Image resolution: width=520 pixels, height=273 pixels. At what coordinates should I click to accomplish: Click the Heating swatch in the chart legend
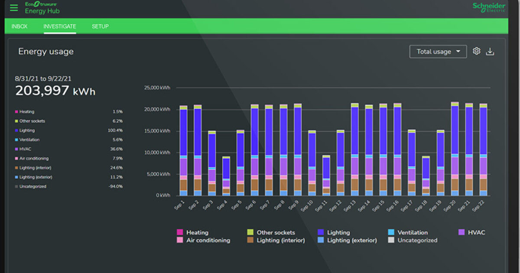180,233
